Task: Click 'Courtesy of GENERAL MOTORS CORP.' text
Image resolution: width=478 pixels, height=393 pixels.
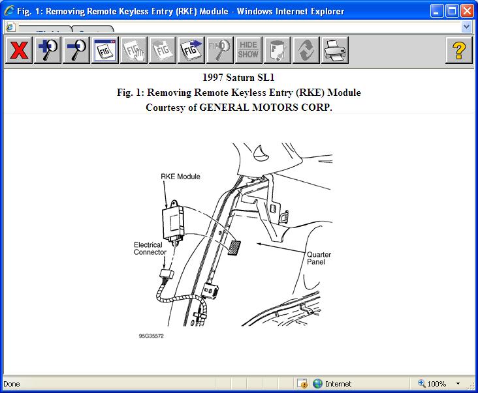Action: (x=239, y=108)
